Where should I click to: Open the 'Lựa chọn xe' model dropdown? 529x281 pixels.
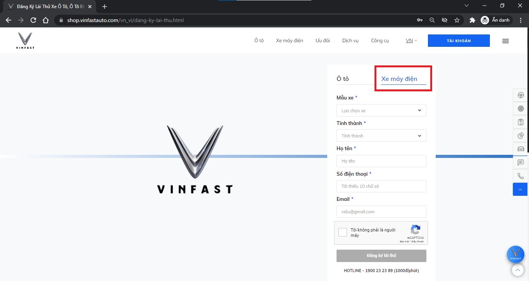pos(381,110)
